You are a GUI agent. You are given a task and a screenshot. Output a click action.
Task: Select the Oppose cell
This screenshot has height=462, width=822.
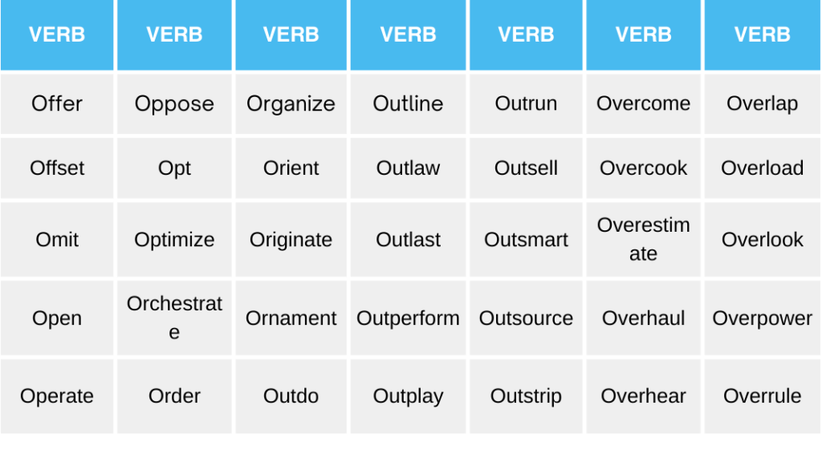[x=174, y=104]
